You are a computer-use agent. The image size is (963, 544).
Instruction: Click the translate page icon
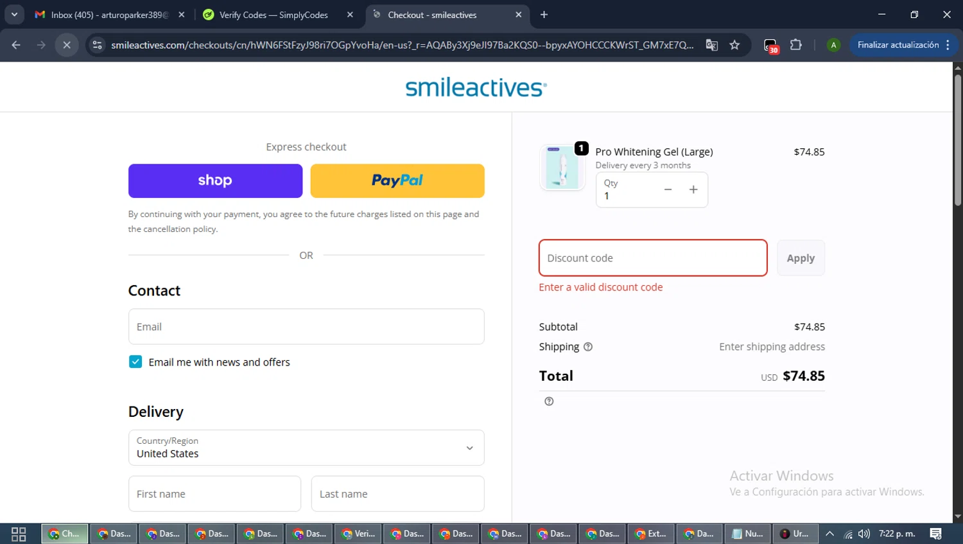[712, 45]
